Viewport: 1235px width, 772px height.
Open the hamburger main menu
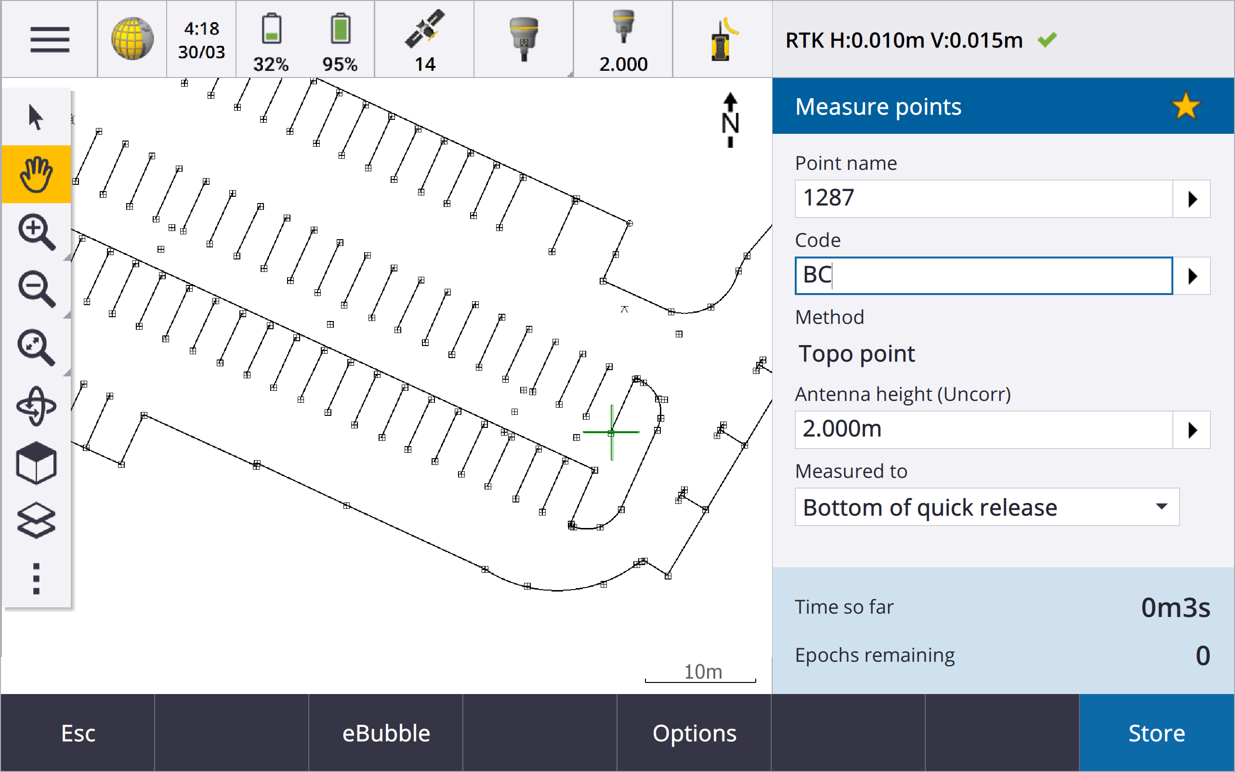[50, 39]
